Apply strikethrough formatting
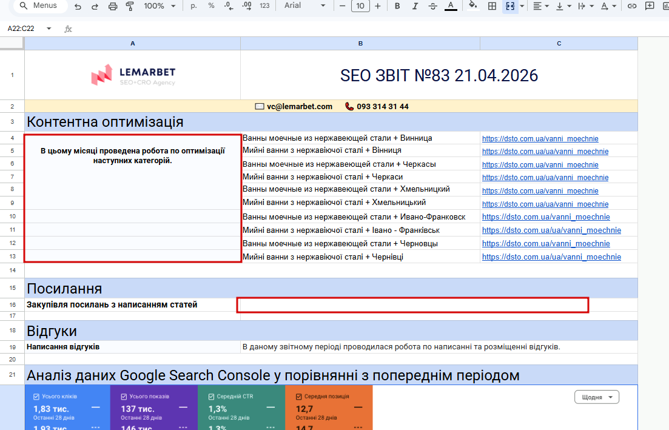 coord(432,6)
